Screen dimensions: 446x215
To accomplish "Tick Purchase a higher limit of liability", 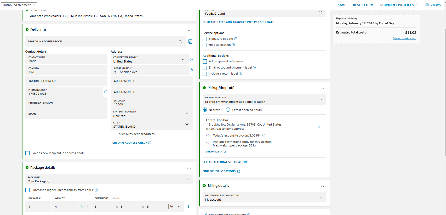I will pos(27,190).
